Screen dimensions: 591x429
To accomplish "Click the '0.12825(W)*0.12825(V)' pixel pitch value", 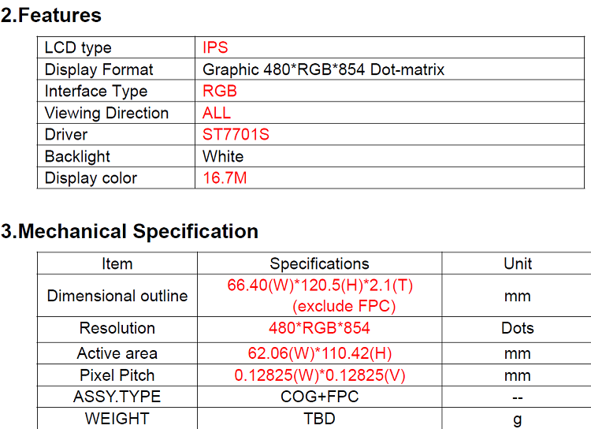I will [x=320, y=375].
